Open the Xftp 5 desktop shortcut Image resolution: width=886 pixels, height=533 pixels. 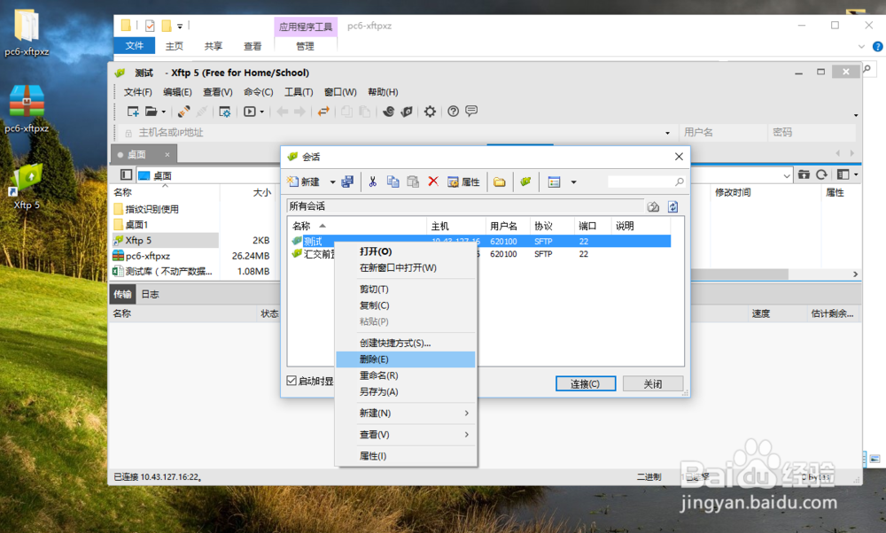27,187
